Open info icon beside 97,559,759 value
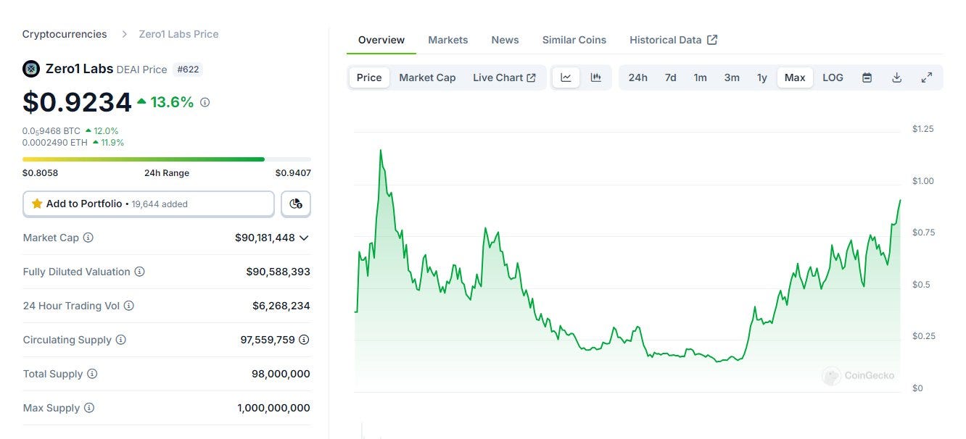 coord(304,340)
